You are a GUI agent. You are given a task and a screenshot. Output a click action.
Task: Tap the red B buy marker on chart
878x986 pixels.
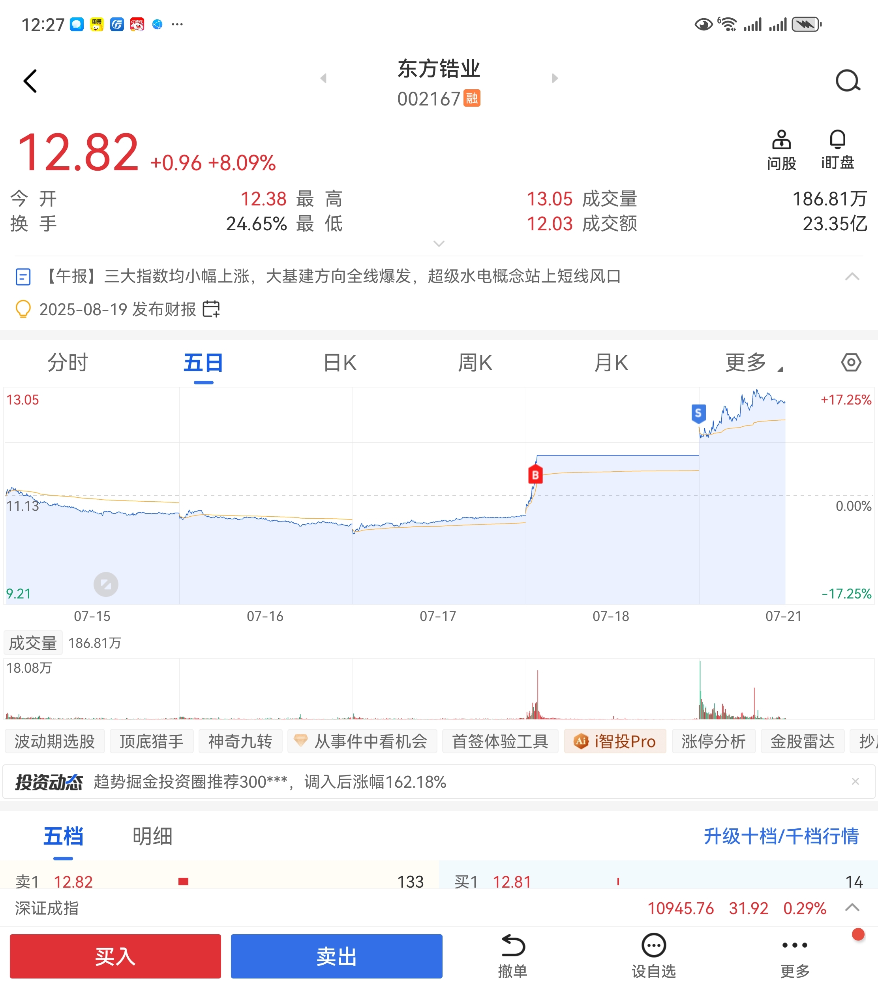(535, 475)
